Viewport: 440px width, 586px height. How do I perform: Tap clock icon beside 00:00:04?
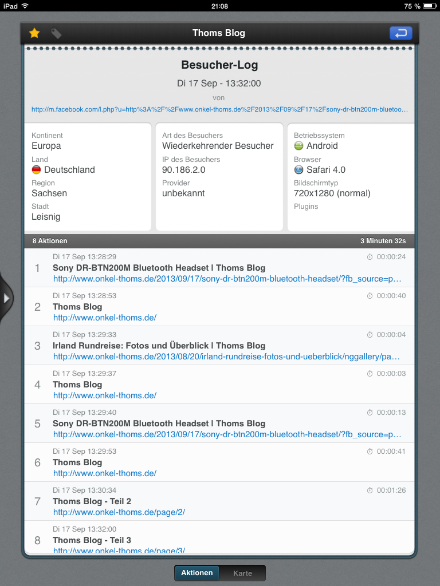370,334
